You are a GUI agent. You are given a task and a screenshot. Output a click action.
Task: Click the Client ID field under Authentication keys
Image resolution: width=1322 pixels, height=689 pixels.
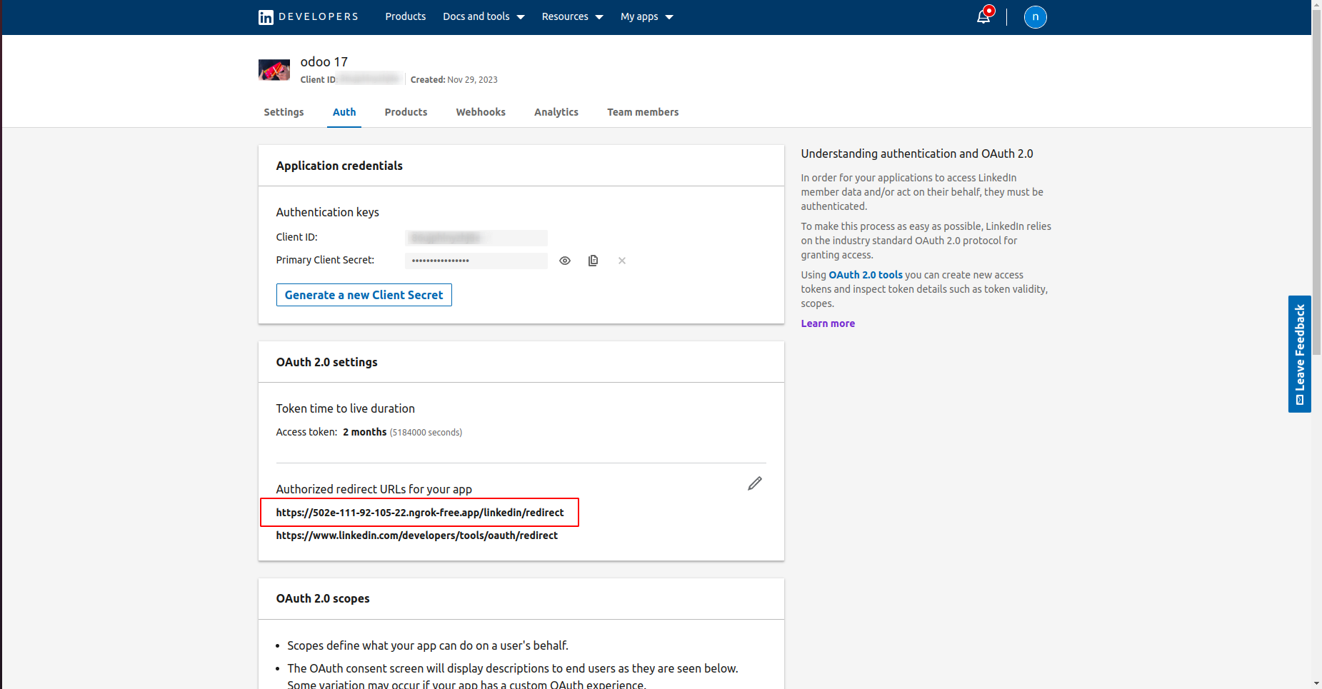coord(476,238)
